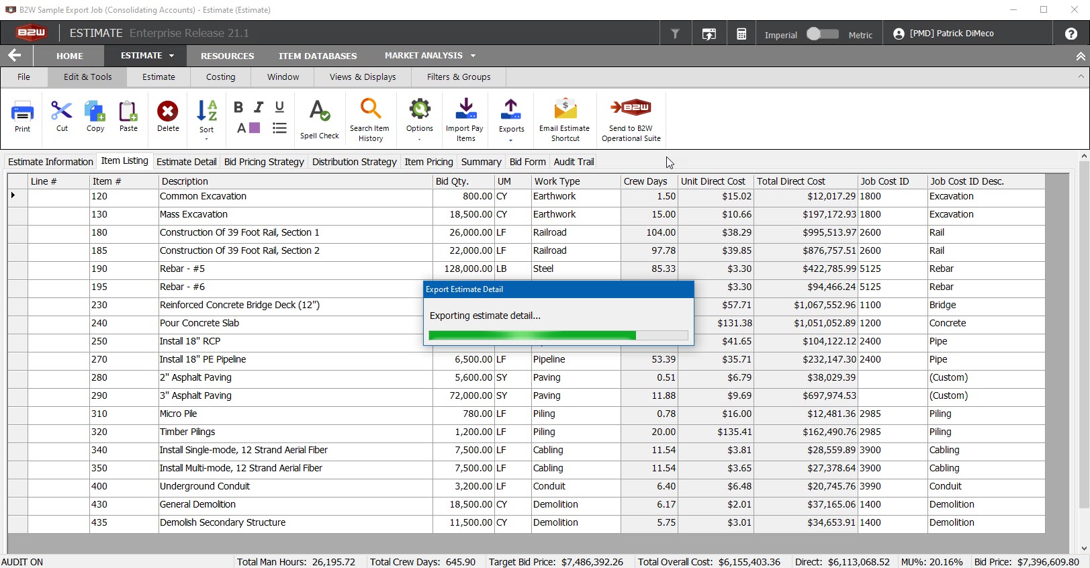
Task: Click the filter funnel icon in header
Action: [x=676, y=34]
